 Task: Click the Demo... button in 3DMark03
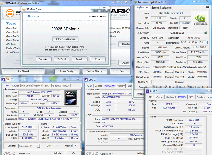[121, 71]
